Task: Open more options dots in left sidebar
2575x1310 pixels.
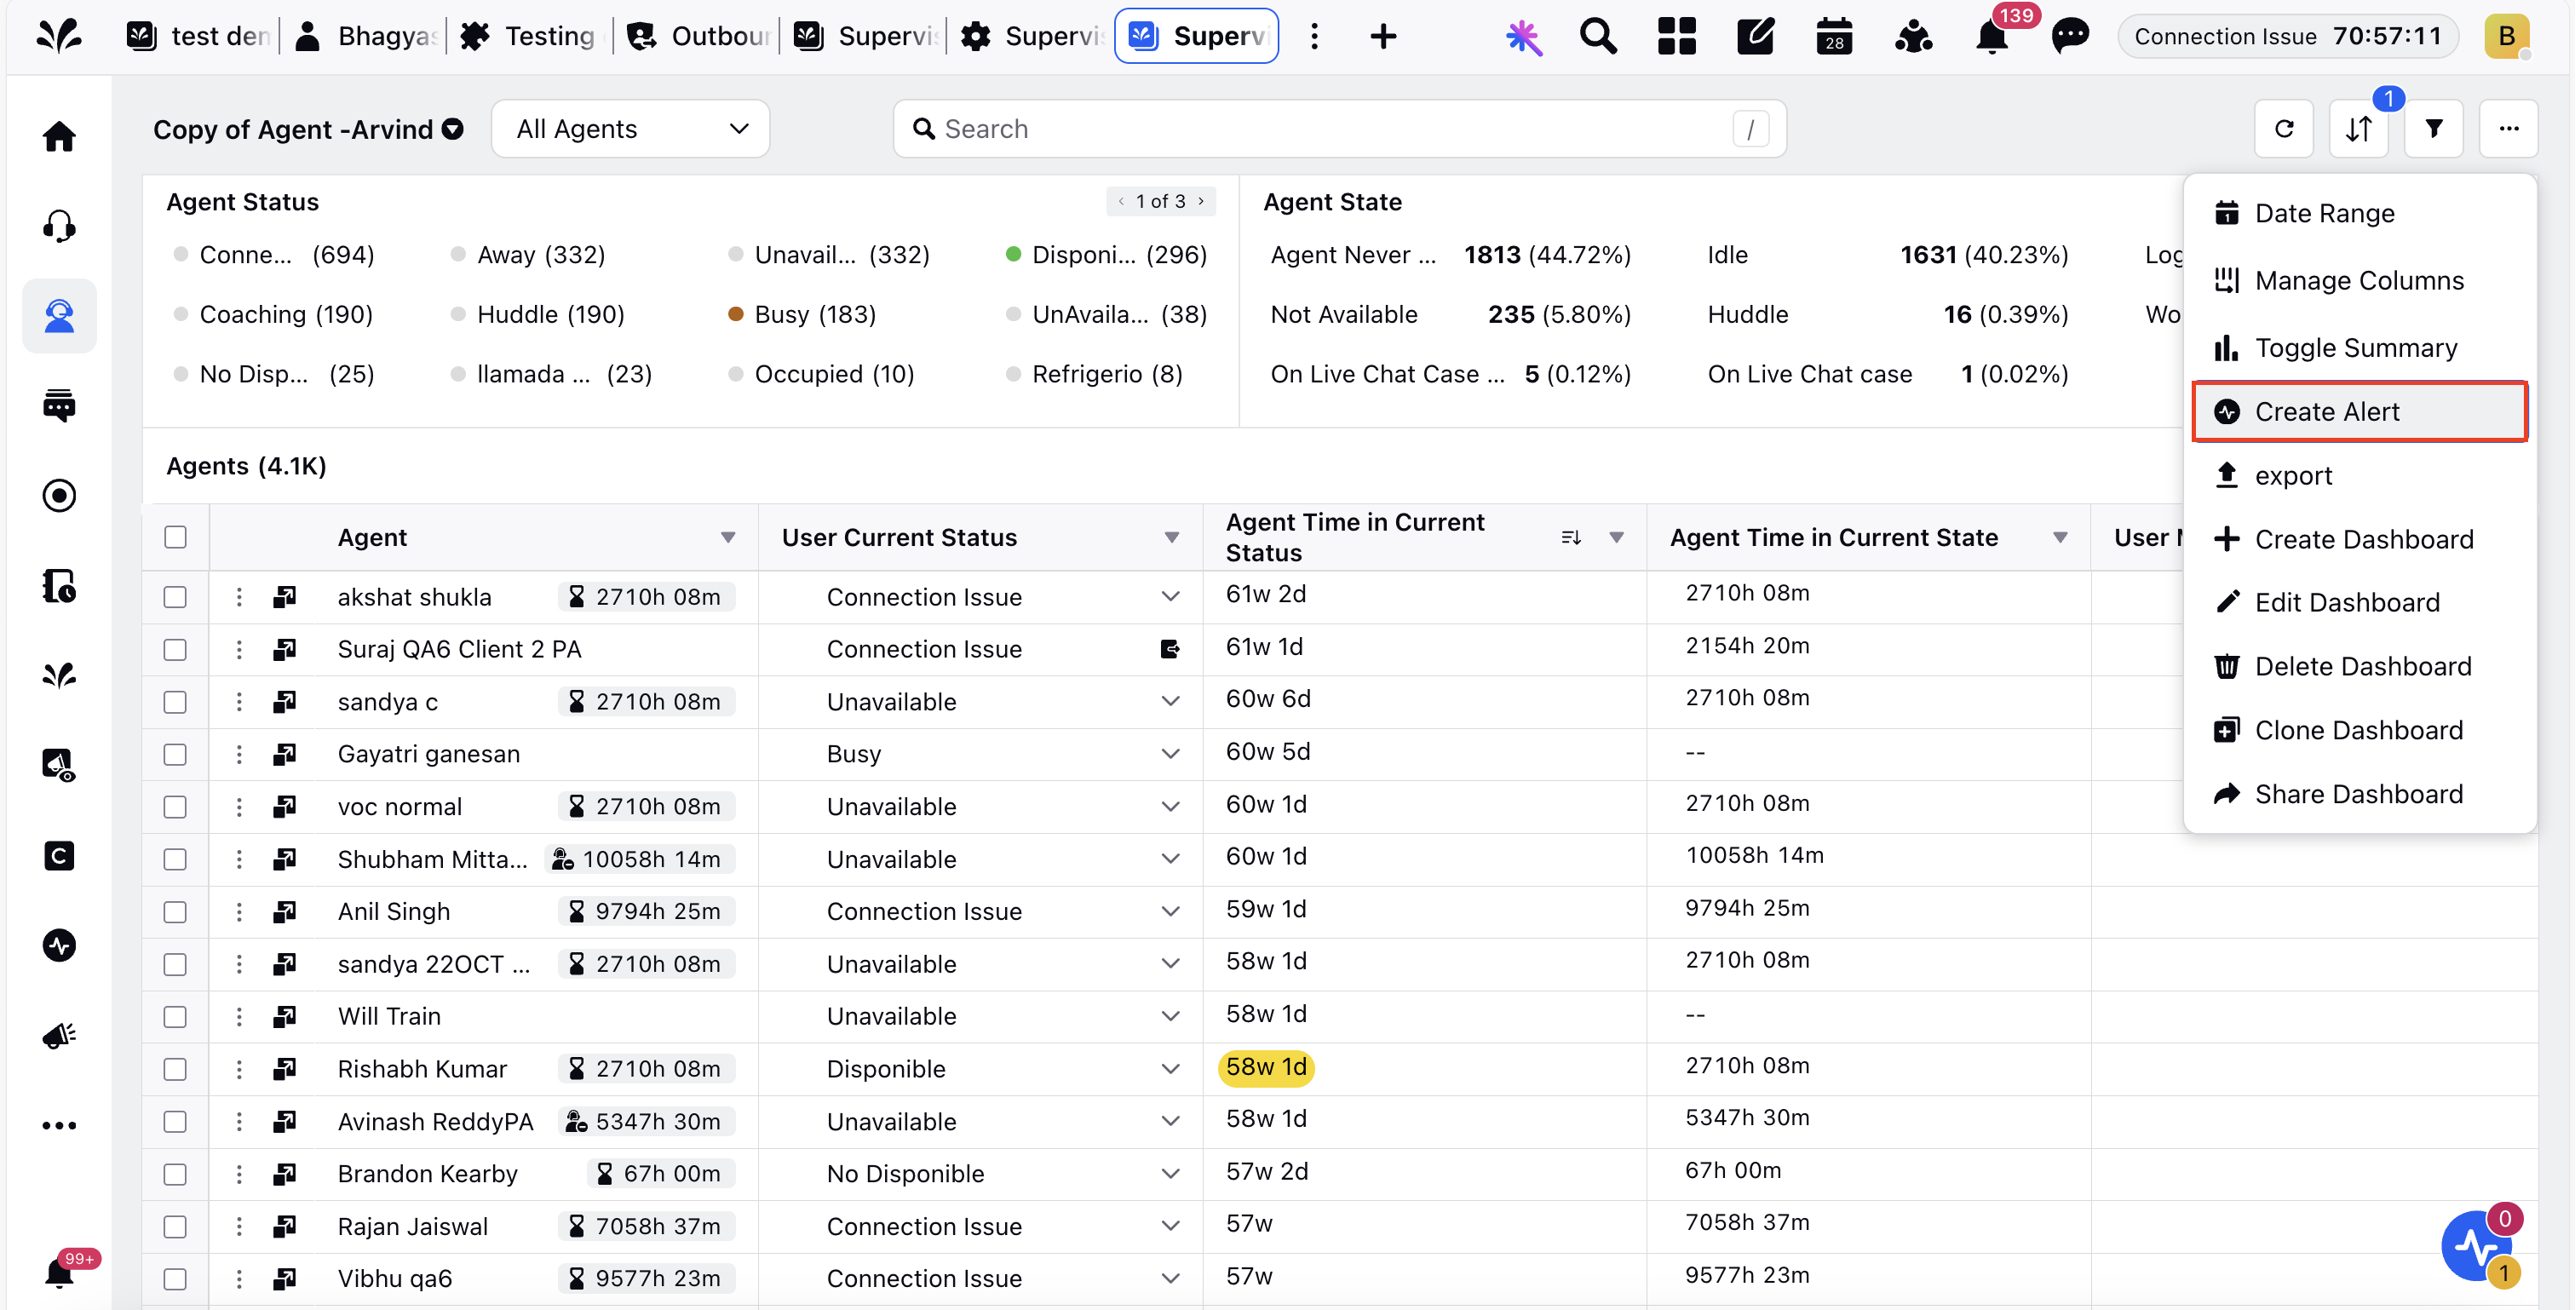Action: point(59,1125)
